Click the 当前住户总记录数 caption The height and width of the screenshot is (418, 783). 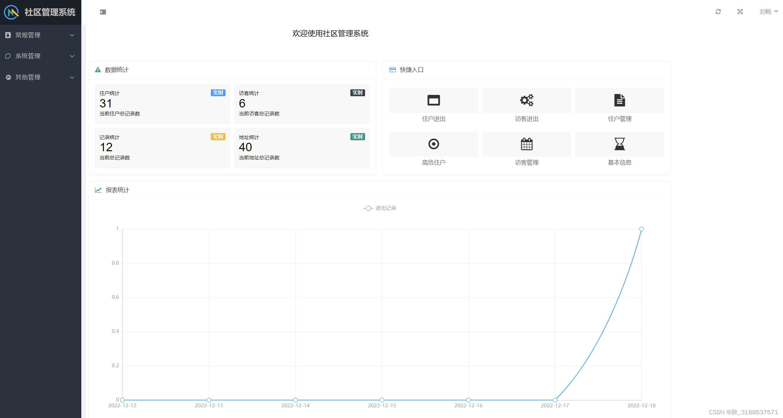(120, 114)
